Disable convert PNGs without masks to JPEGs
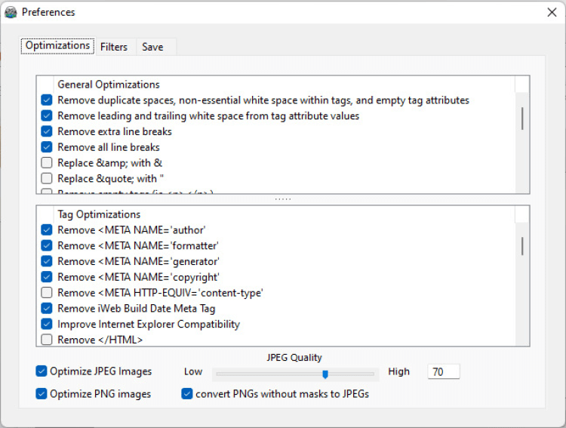This screenshot has width=566, height=428. (x=187, y=394)
